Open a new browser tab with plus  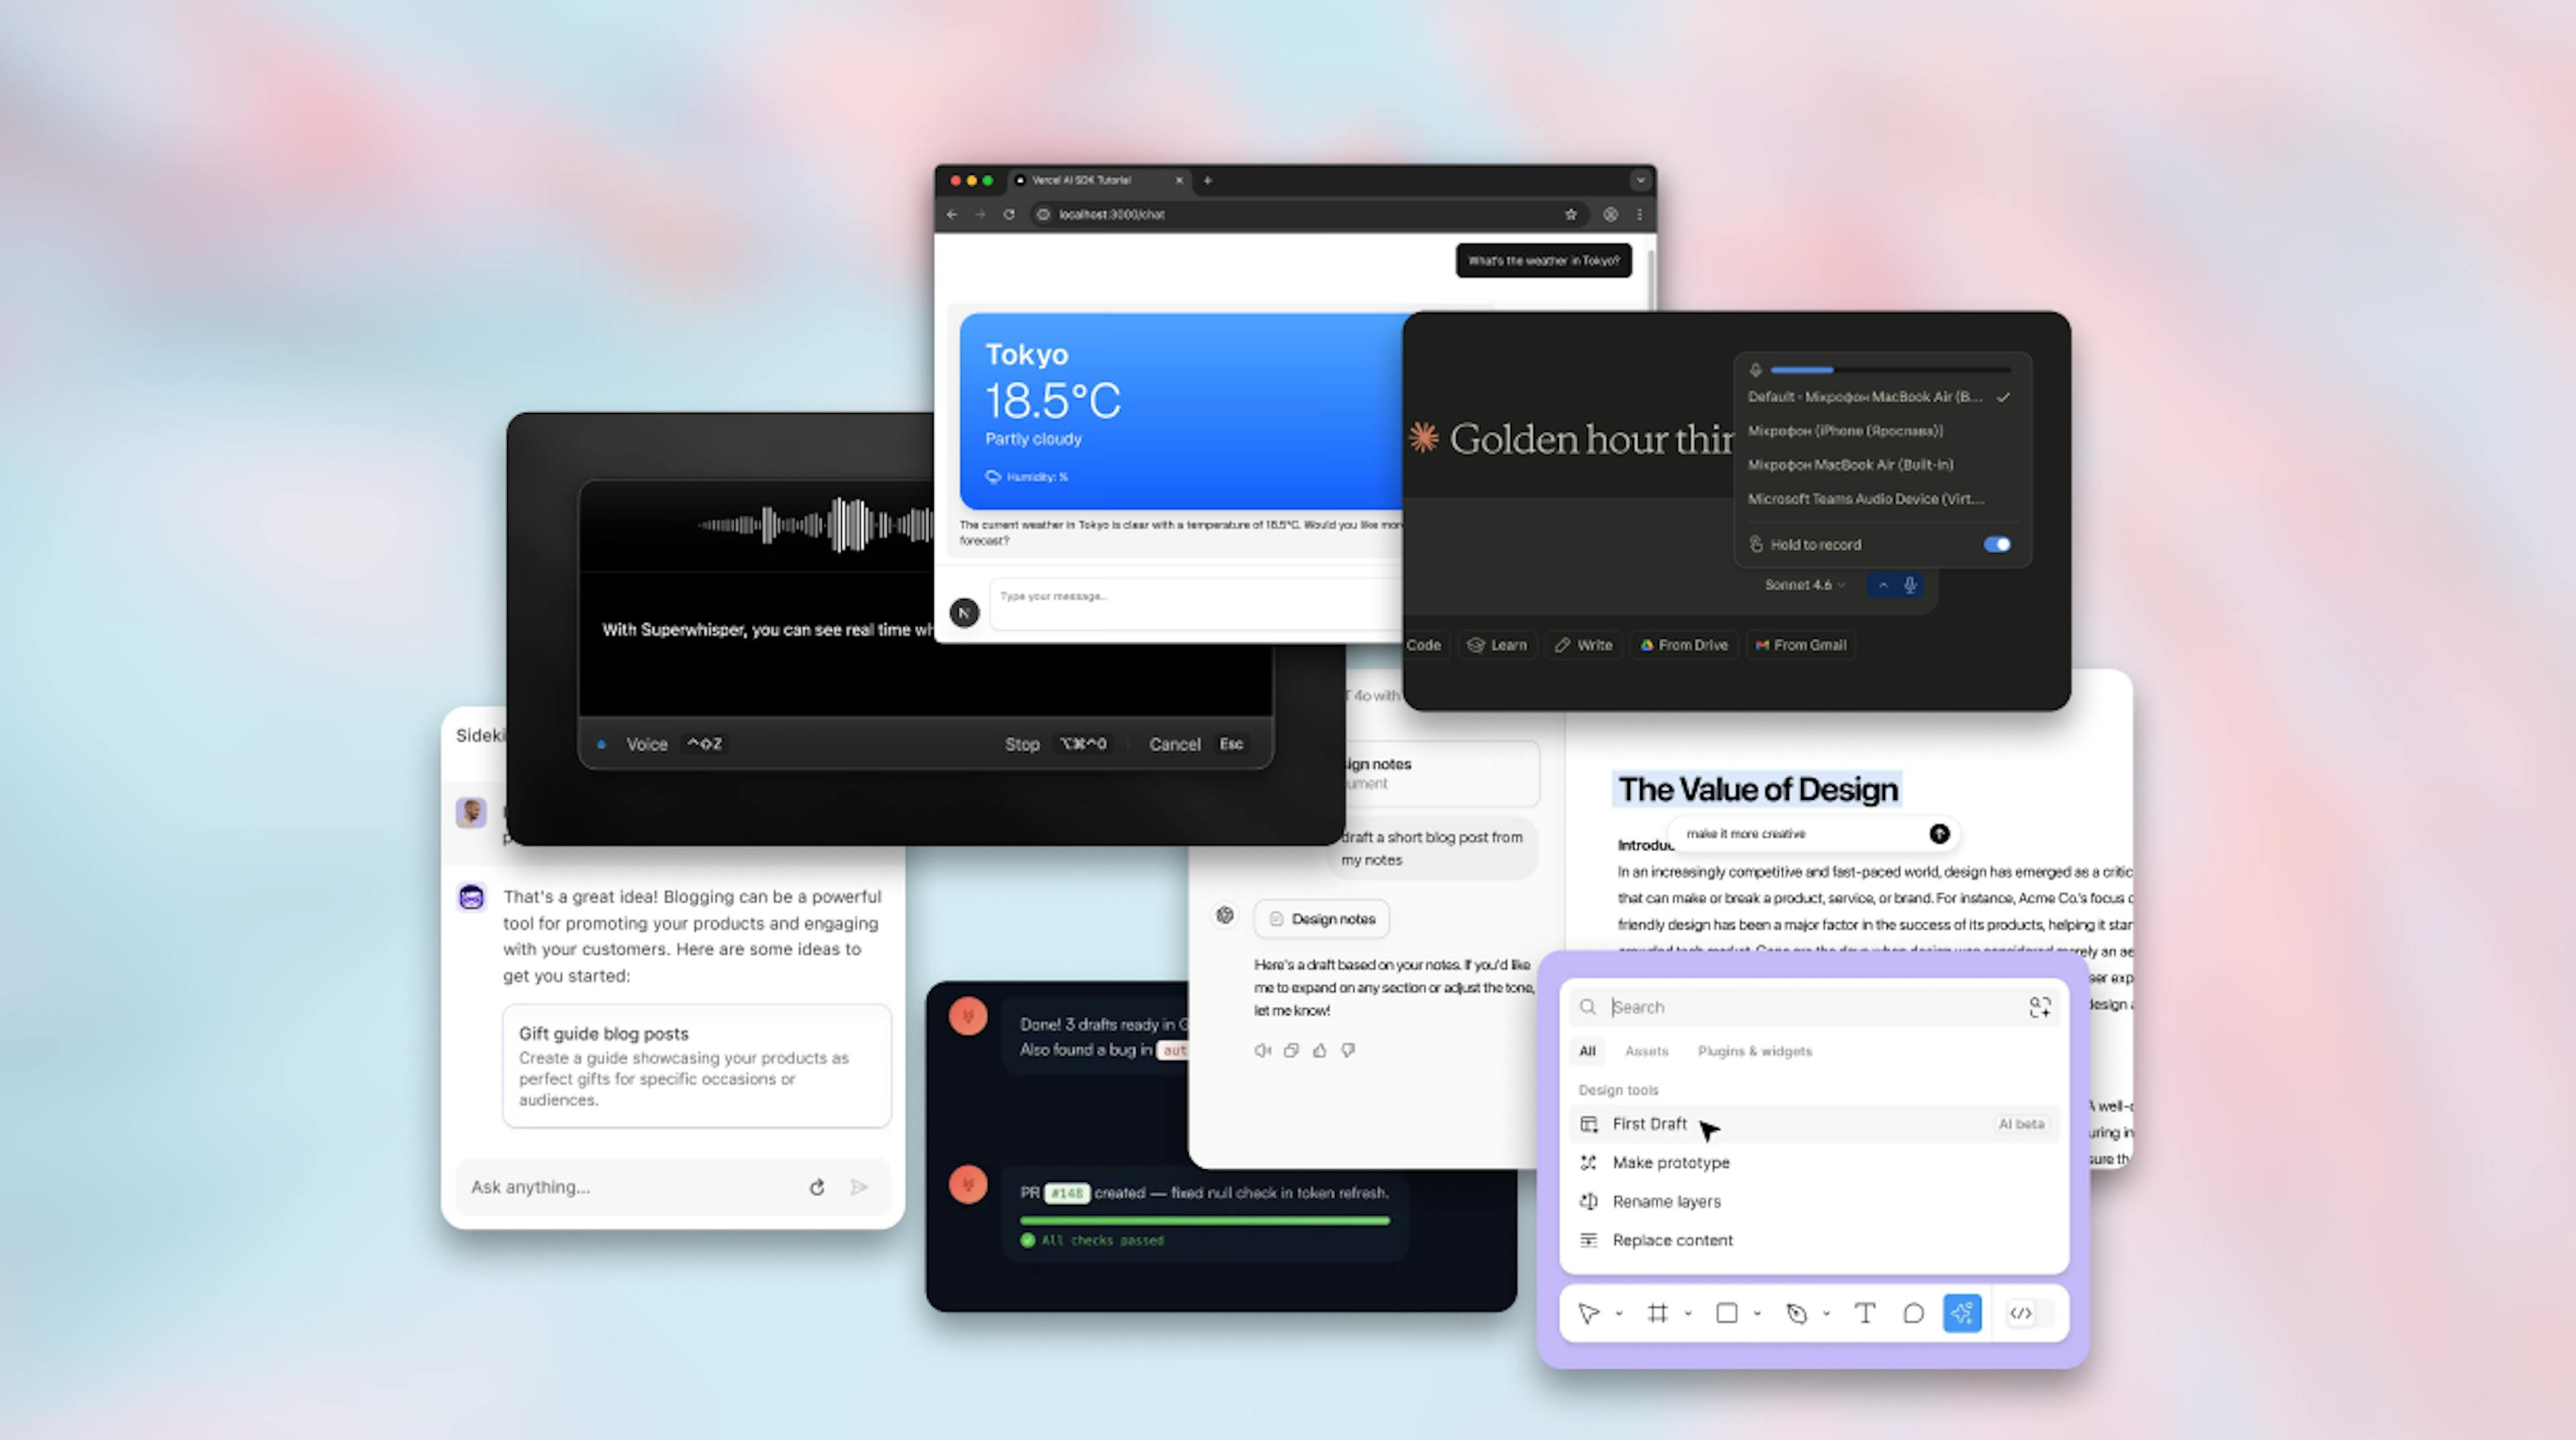pos(1208,181)
